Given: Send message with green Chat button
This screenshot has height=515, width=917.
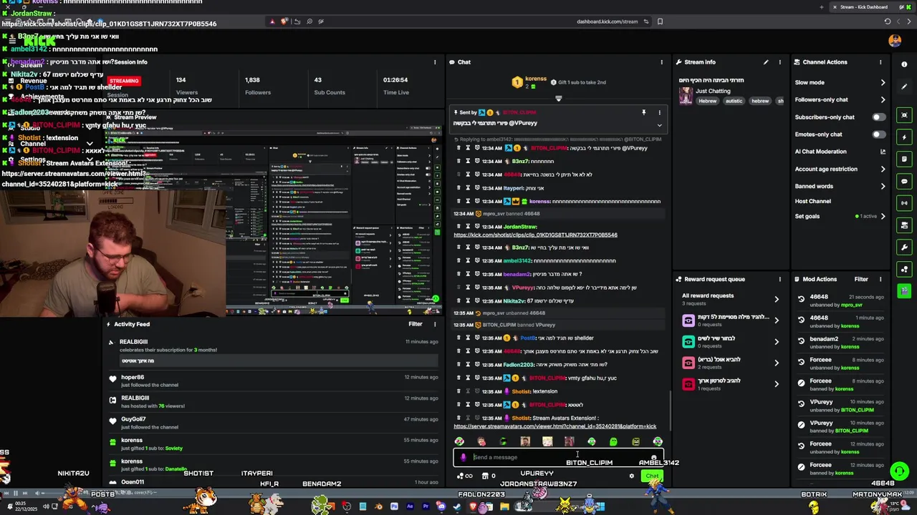Looking at the screenshot, I should (x=652, y=476).
